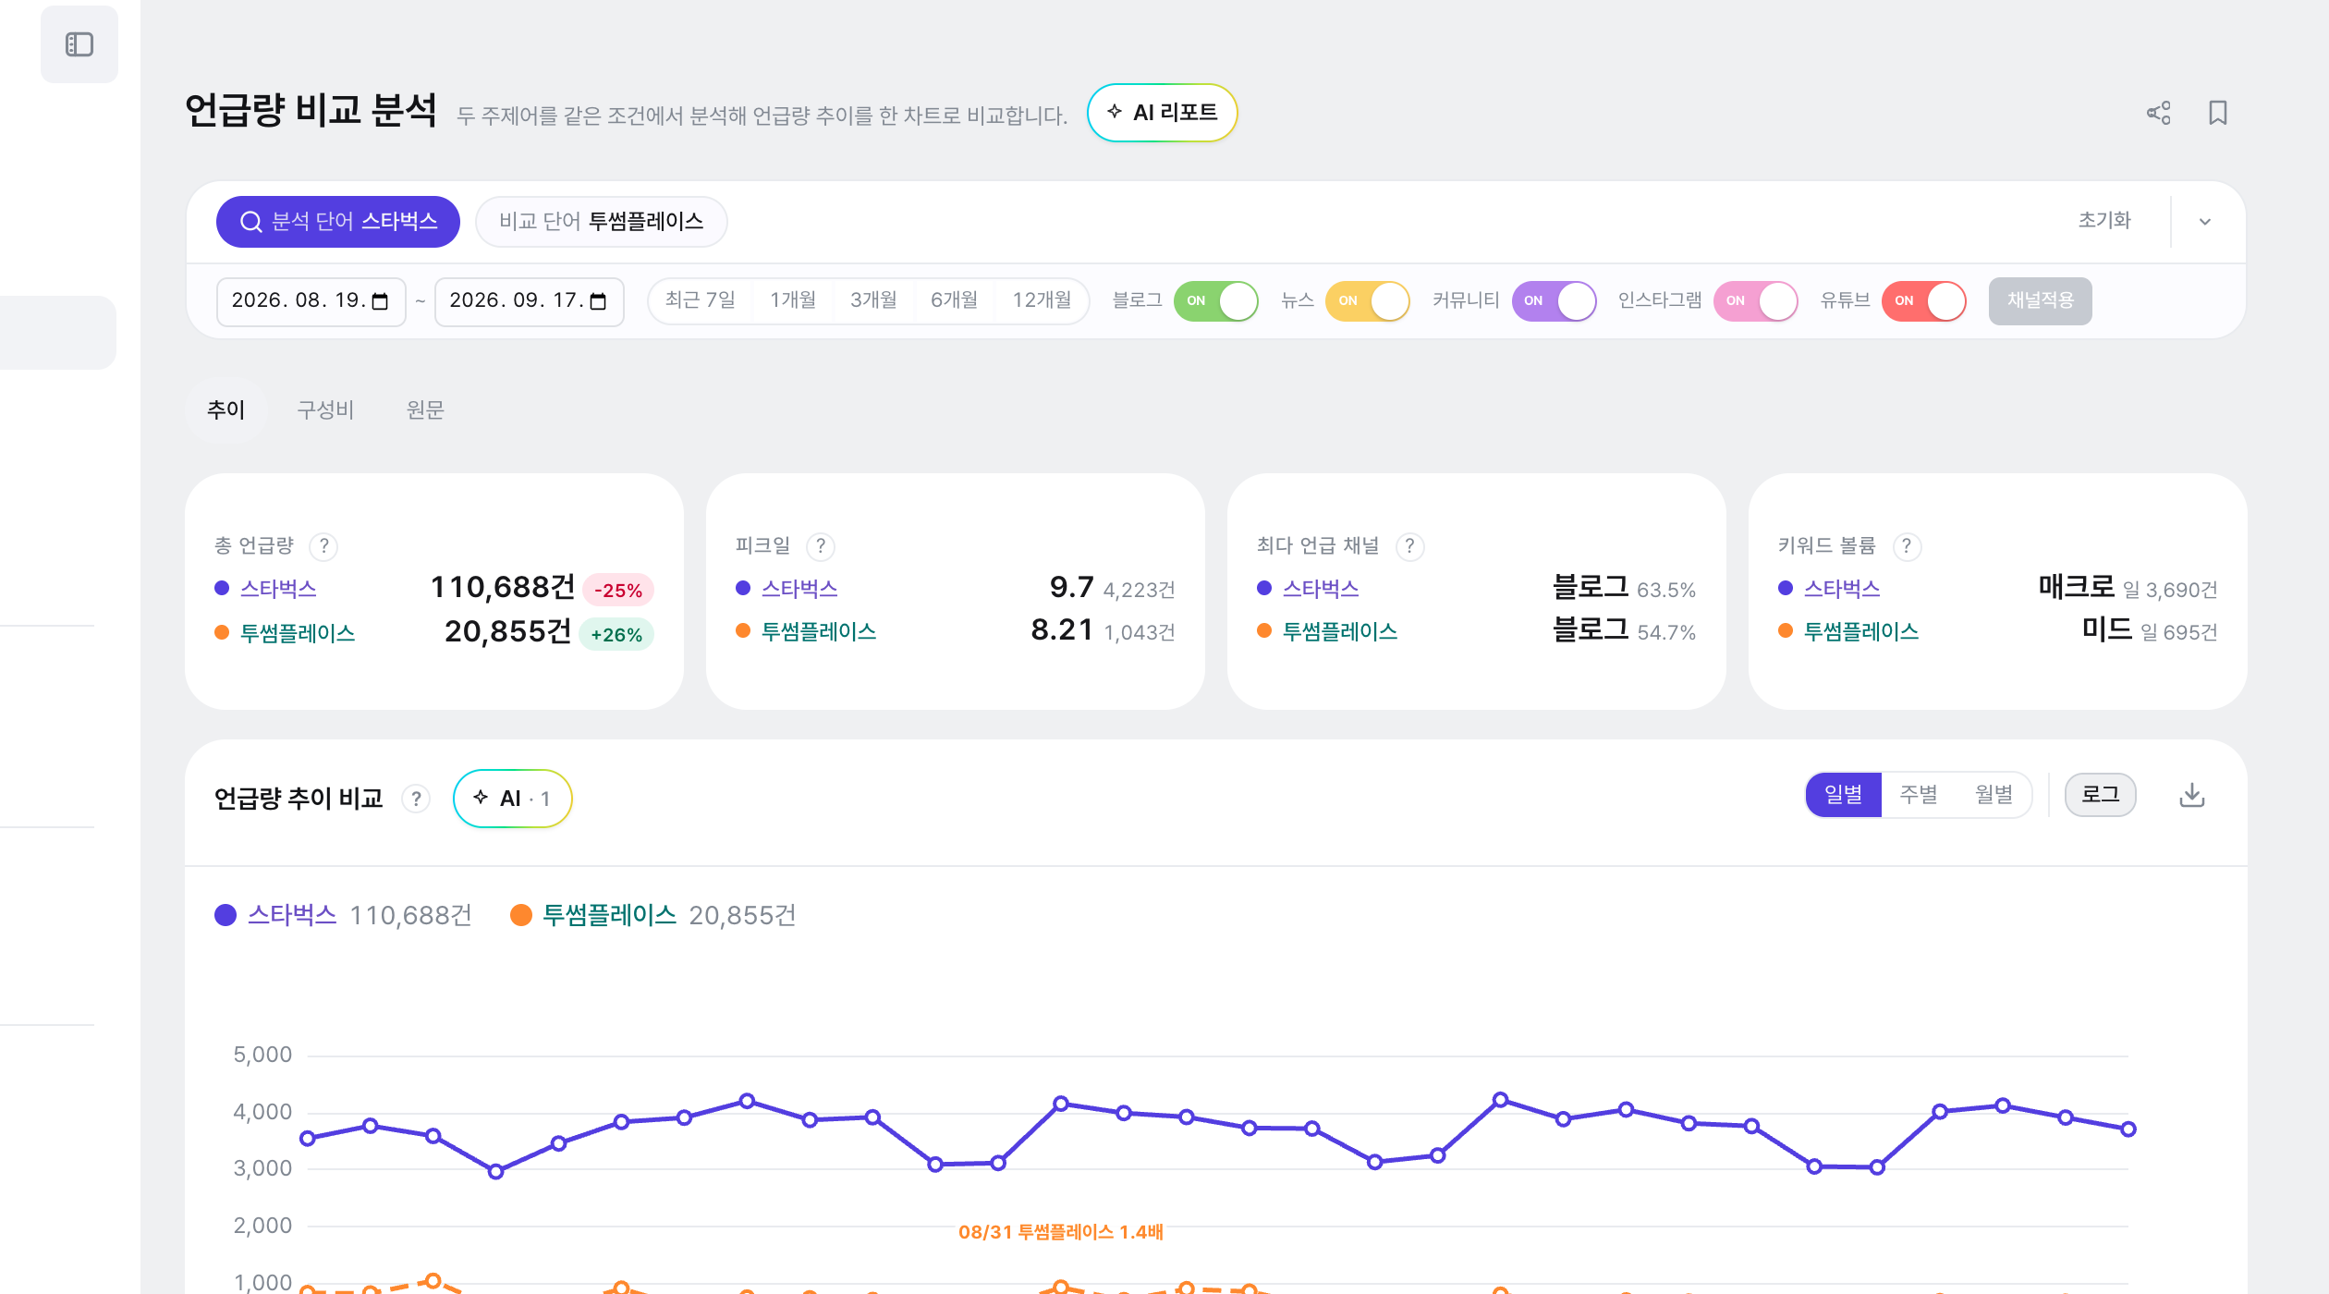The width and height of the screenshot is (2329, 1294).
Task: Apply channels with 채널적용 button
Action: pyautogui.click(x=2040, y=300)
